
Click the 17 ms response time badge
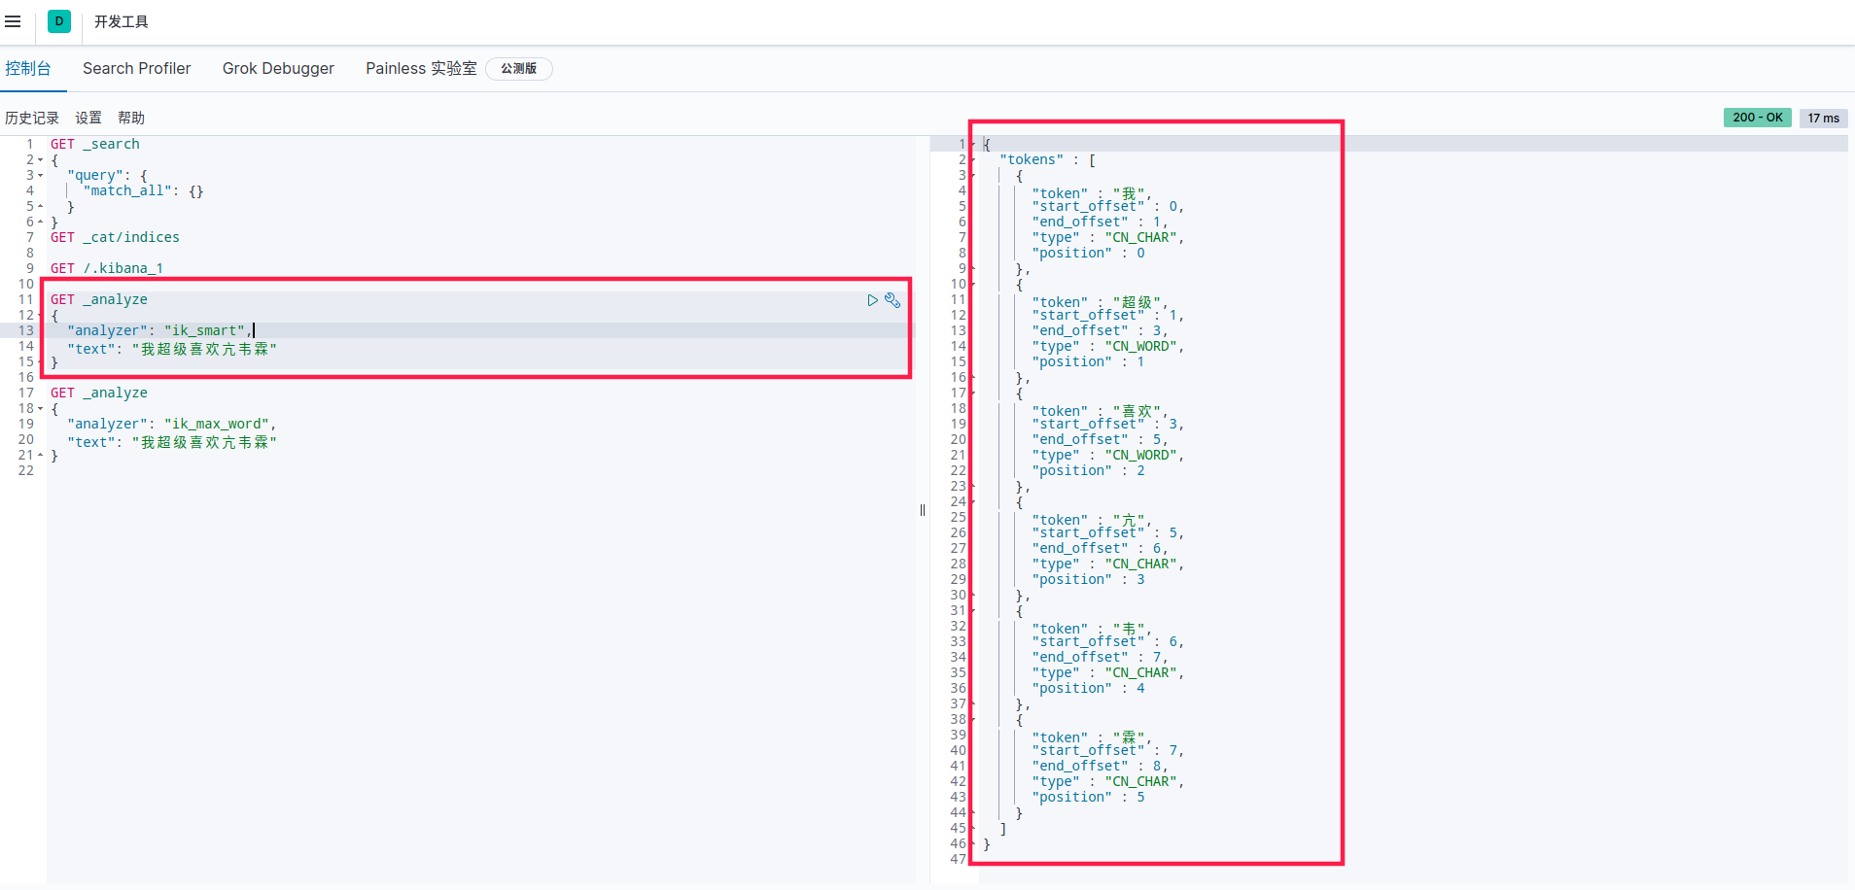tap(1824, 118)
